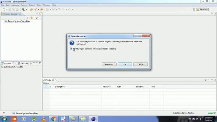The image size is (217, 122).
Task: Select the Task List tab
Action: 23,63
